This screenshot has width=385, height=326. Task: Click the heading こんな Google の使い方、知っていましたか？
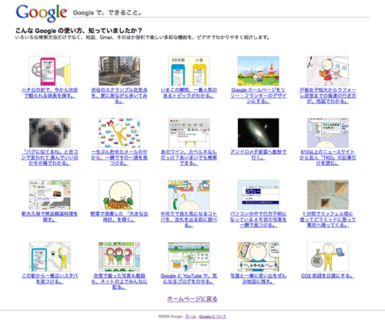79,31
